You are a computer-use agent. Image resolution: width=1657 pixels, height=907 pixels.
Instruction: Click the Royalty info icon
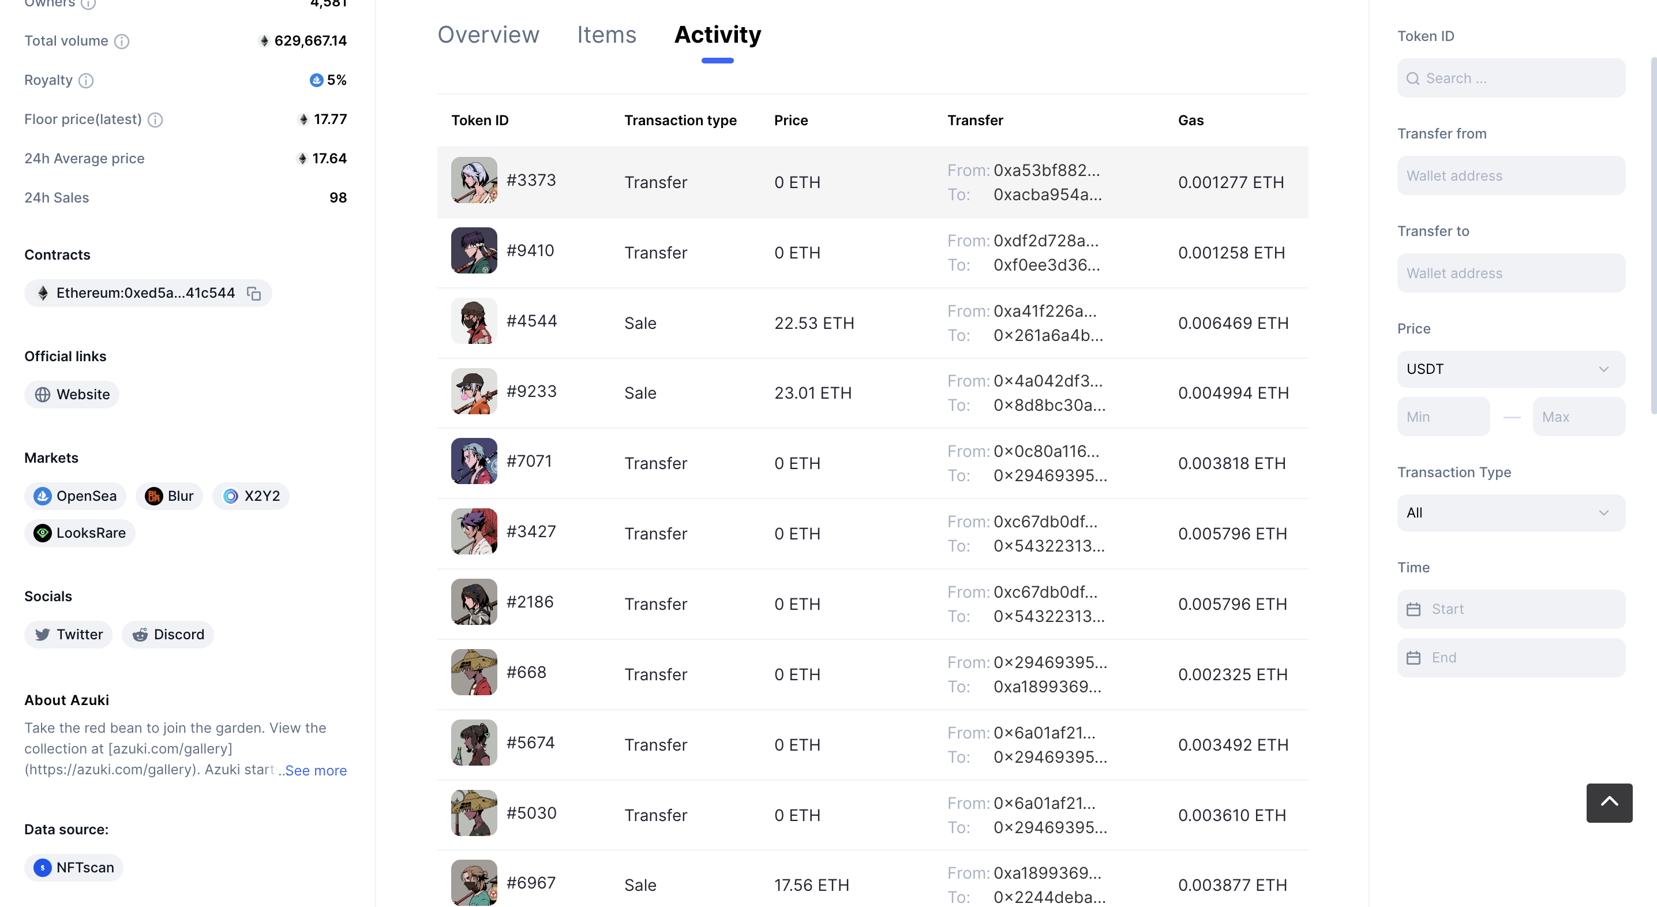click(x=86, y=80)
